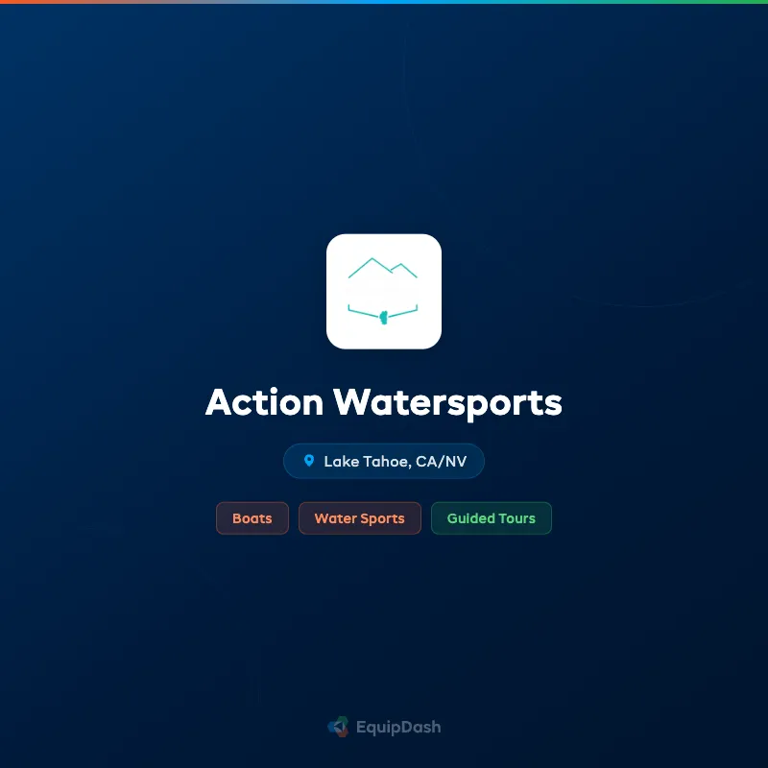The width and height of the screenshot is (768, 768).
Task: Click the green Guided Tours color swatch border
Action: coord(491,505)
